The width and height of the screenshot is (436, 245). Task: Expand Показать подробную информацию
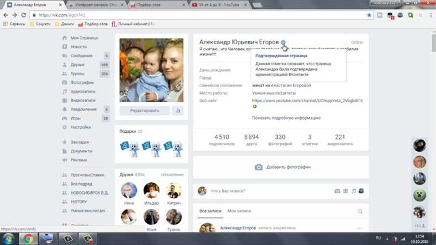pyautogui.click(x=286, y=118)
